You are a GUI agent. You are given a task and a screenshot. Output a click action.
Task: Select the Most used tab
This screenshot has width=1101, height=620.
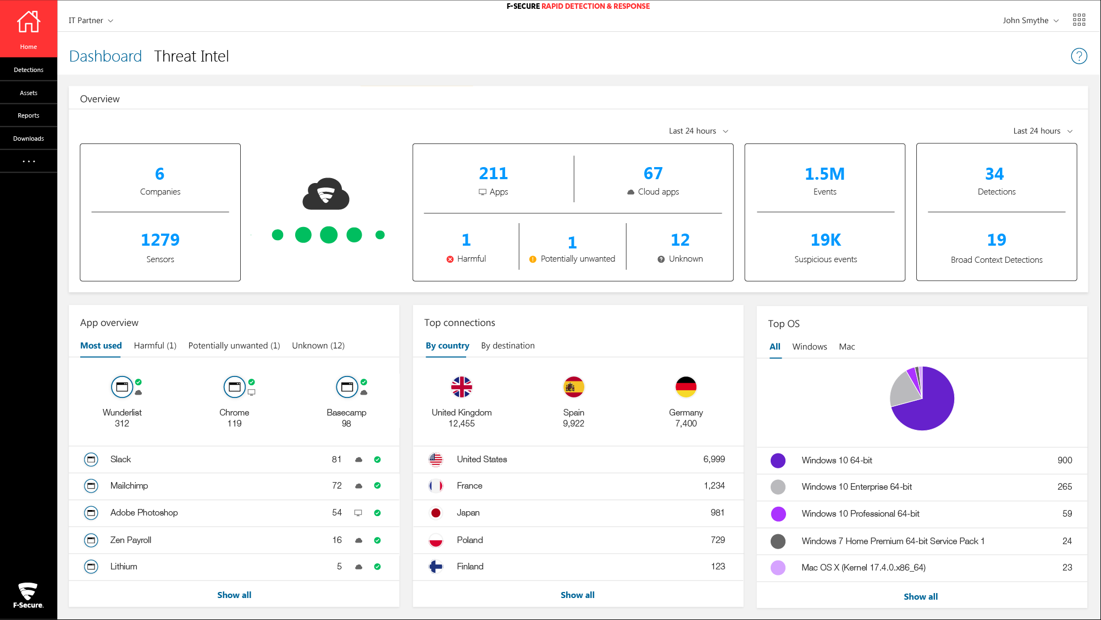click(x=101, y=346)
